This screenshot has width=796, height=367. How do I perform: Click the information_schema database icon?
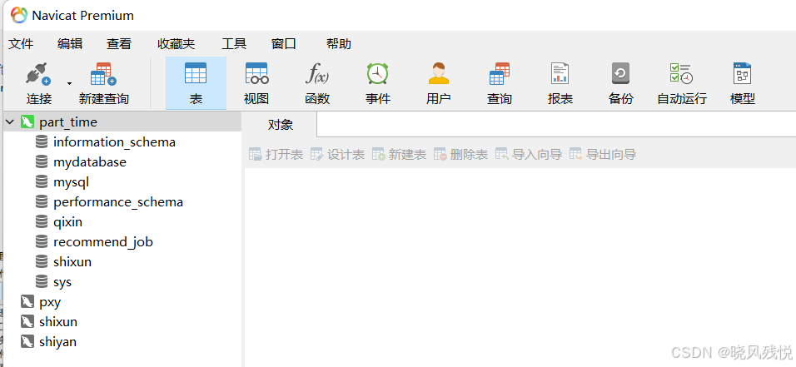42,142
